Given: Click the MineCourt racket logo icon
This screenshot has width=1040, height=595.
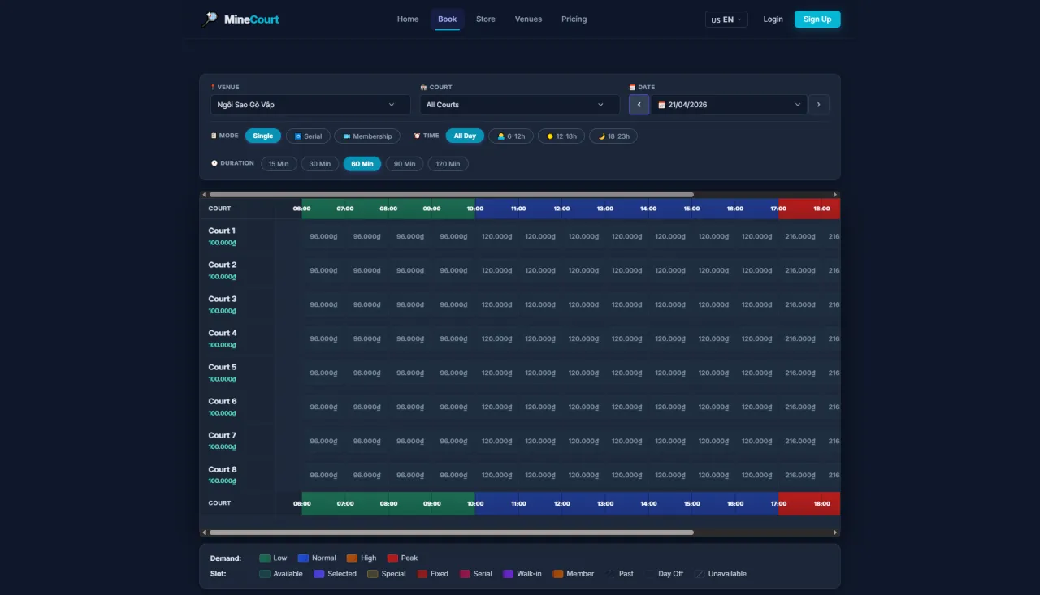Looking at the screenshot, I should pyautogui.click(x=210, y=19).
